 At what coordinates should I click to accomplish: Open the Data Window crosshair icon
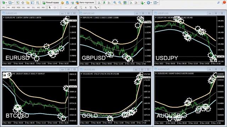tap(23, 2)
